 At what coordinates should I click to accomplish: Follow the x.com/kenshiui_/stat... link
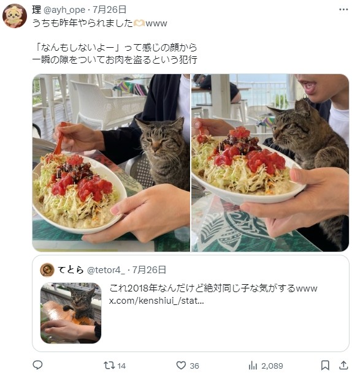156,301
